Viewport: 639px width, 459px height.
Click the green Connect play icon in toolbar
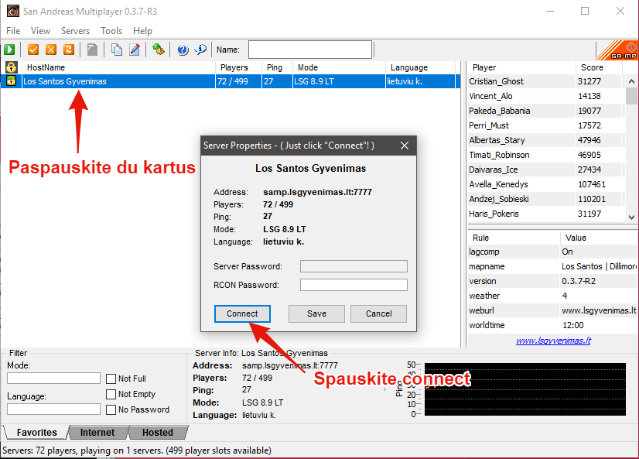[11, 50]
